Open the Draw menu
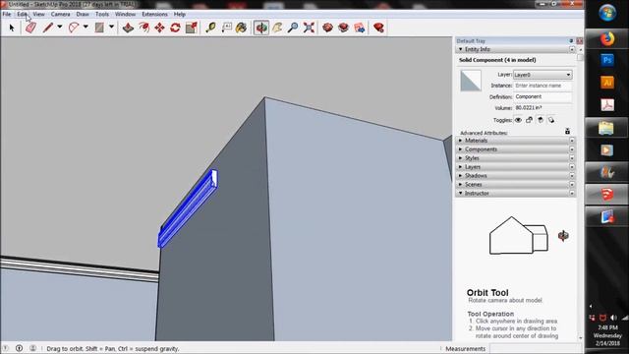 [83, 14]
